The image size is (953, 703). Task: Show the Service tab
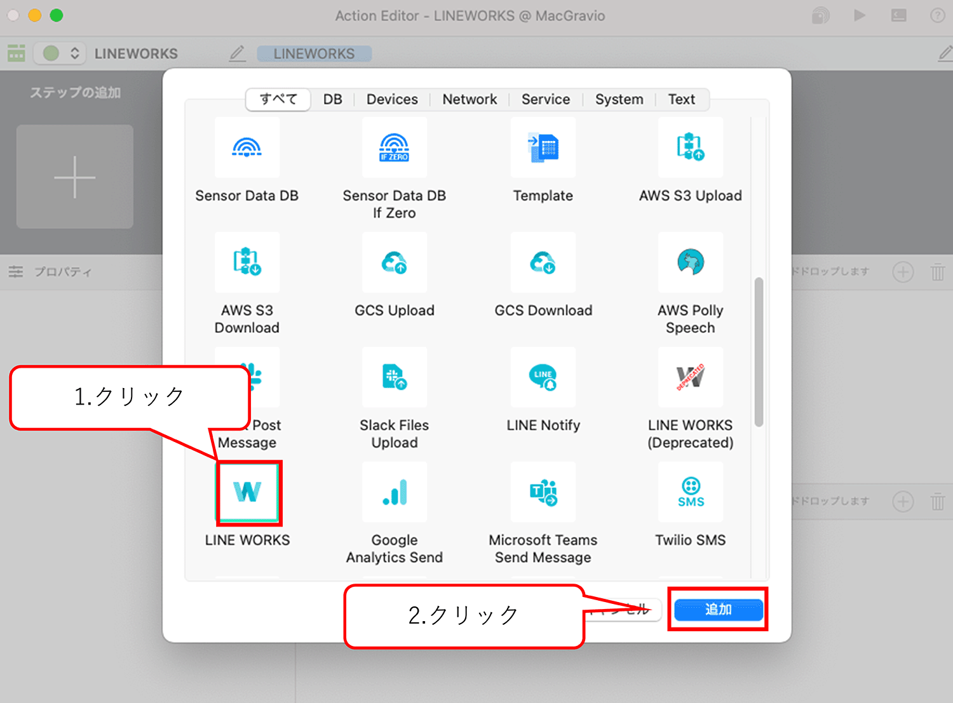pyautogui.click(x=545, y=99)
